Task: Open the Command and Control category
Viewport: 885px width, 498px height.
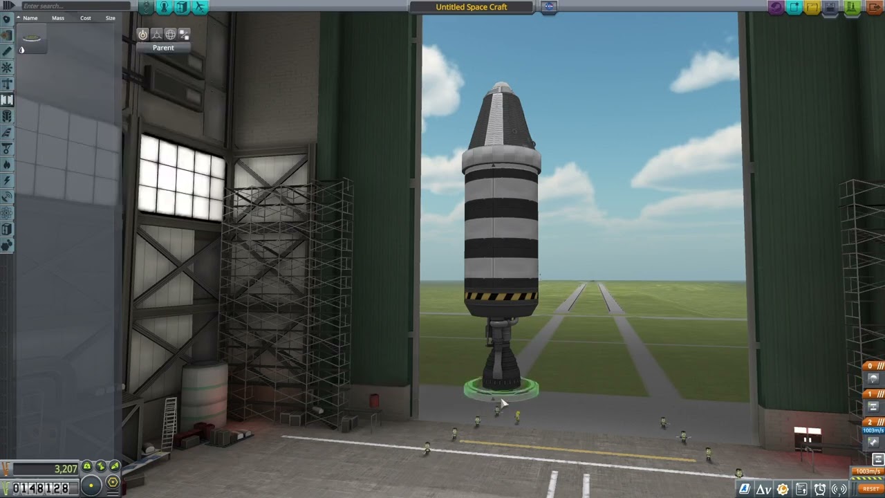Action: 7,68
